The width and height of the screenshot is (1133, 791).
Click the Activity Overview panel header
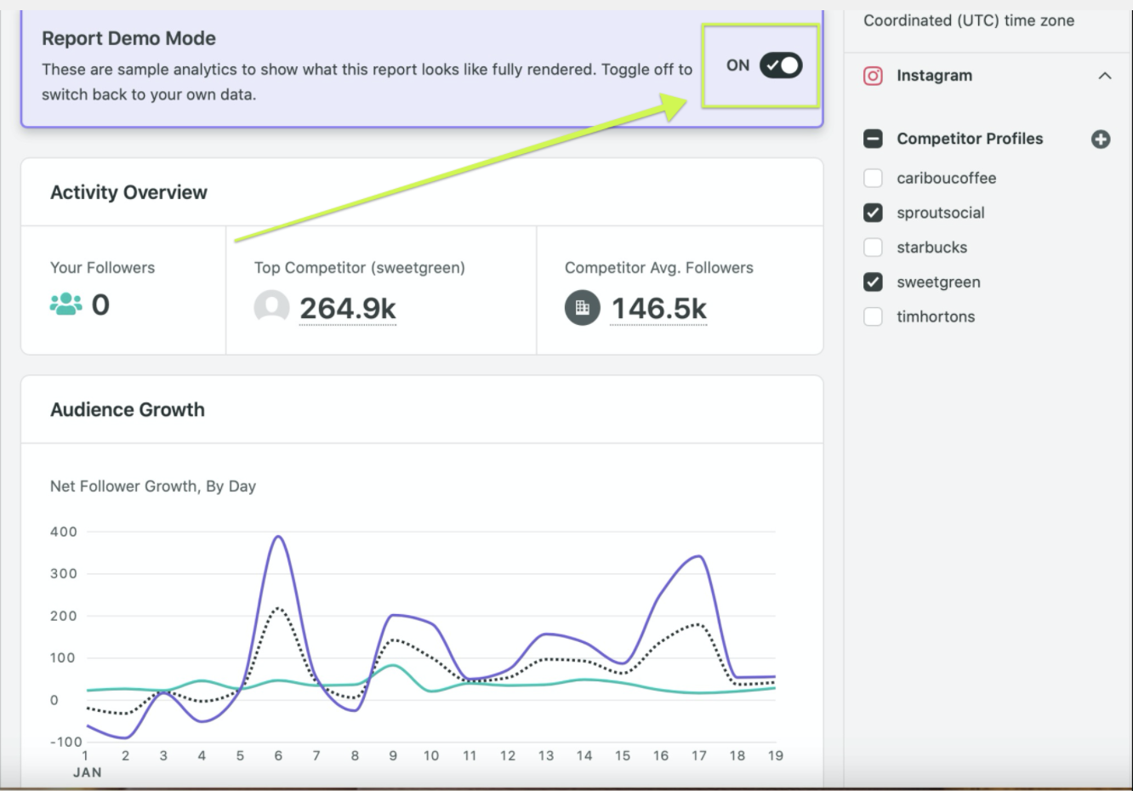pyautogui.click(x=128, y=192)
